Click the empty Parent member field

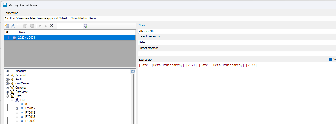pos(237,54)
